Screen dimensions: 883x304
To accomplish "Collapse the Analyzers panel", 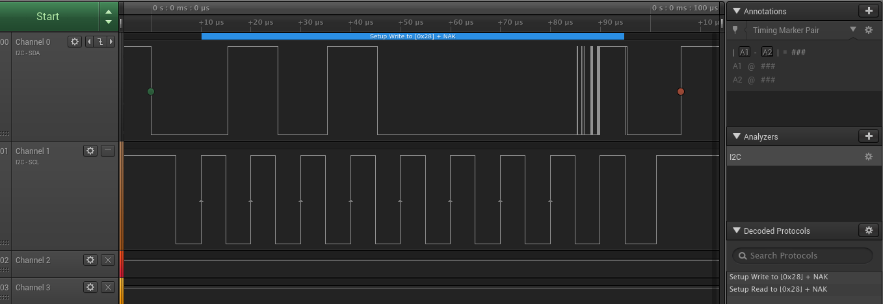I will point(737,136).
